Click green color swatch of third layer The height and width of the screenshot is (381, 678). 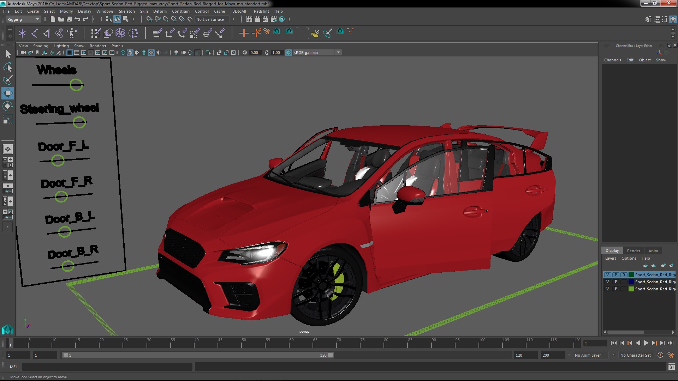click(x=631, y=289)
